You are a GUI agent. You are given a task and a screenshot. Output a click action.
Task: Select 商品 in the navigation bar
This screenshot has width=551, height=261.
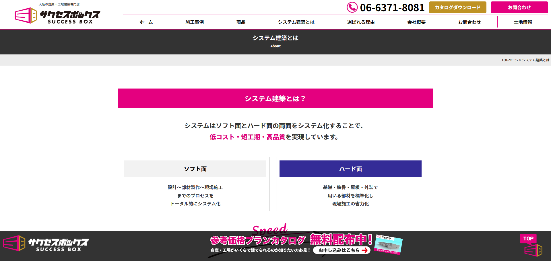241,22
